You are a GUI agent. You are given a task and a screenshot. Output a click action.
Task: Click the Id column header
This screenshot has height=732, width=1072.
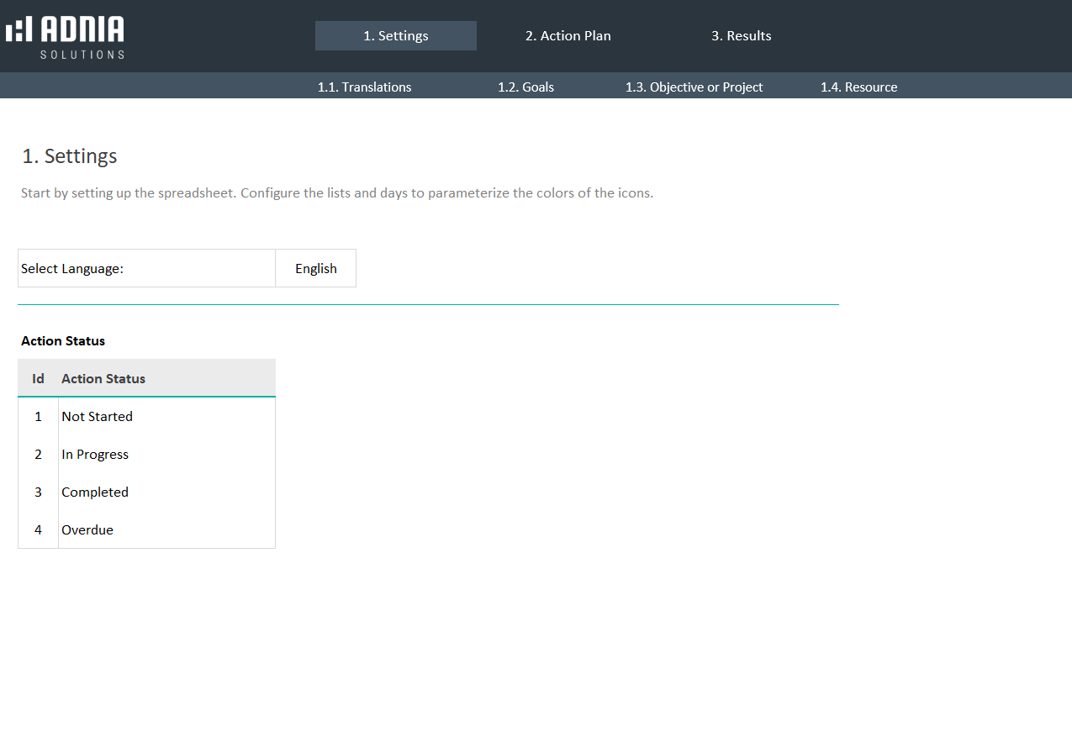[38, 379]
